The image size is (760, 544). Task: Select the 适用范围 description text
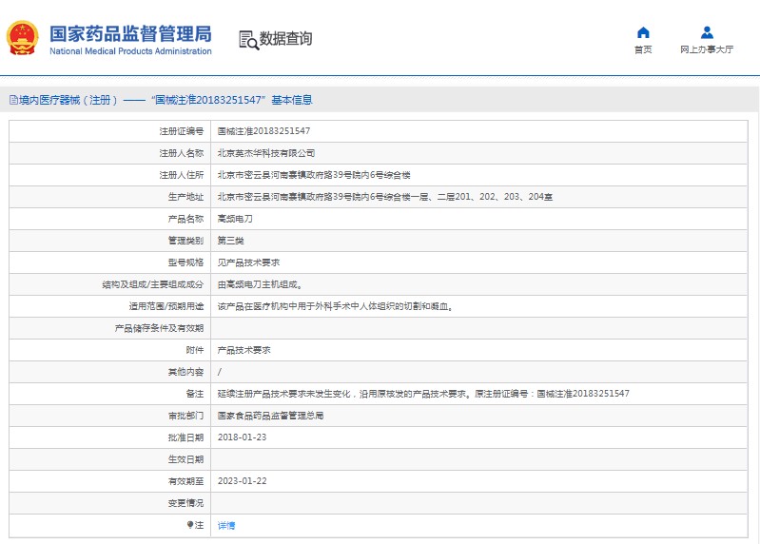[336, 306]
